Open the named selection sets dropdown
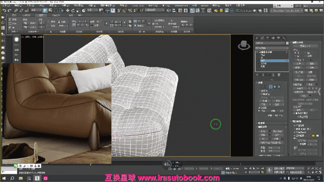Image resolution: width=324 pixels, height=182 pixels. click(x=154, y=10)
